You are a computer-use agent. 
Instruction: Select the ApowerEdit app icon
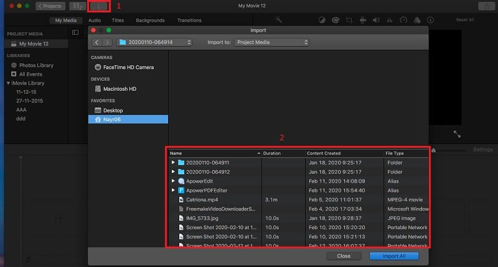coord(181,181)
